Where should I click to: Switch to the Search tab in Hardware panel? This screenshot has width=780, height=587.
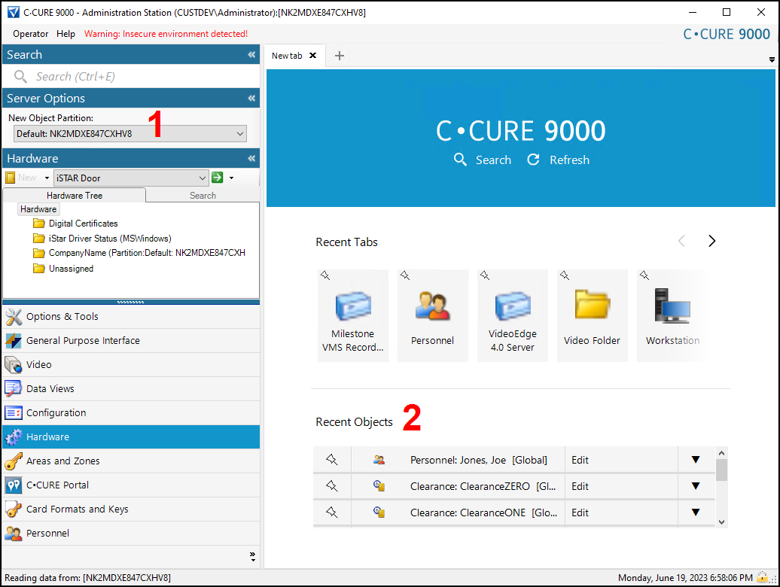(203, 195)
